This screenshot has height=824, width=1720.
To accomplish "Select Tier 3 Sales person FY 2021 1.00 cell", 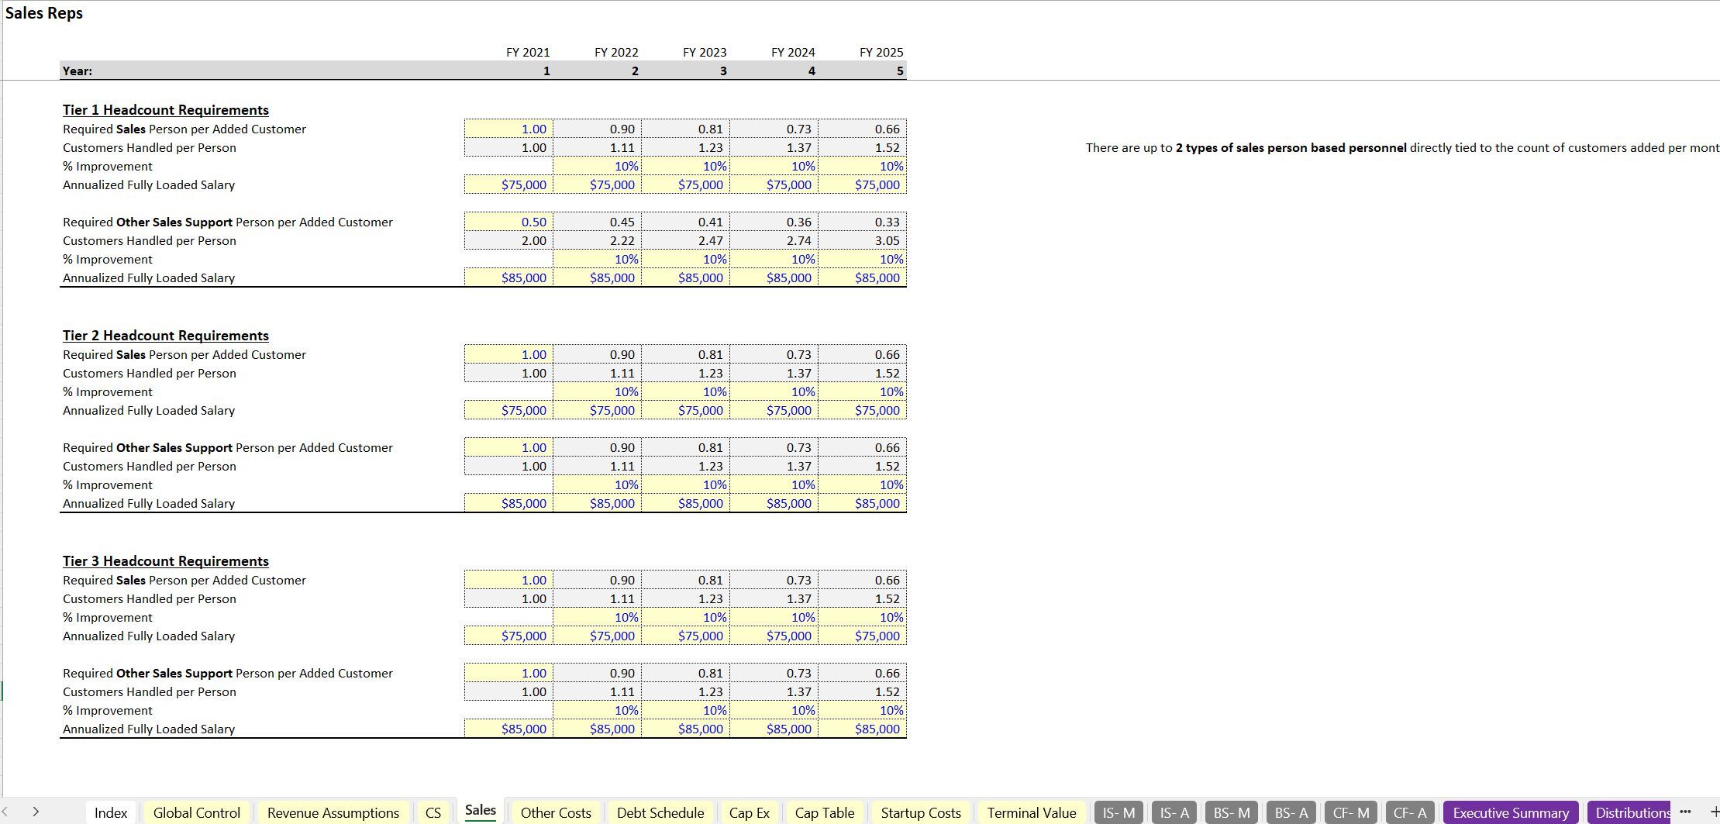I will click(x=508, y=580).
